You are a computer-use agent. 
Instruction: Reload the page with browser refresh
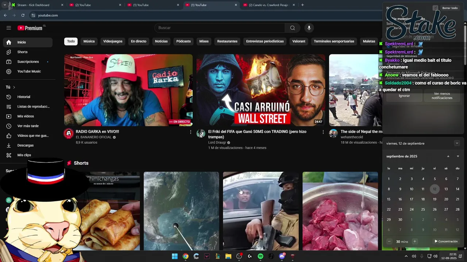click(23, 15)
